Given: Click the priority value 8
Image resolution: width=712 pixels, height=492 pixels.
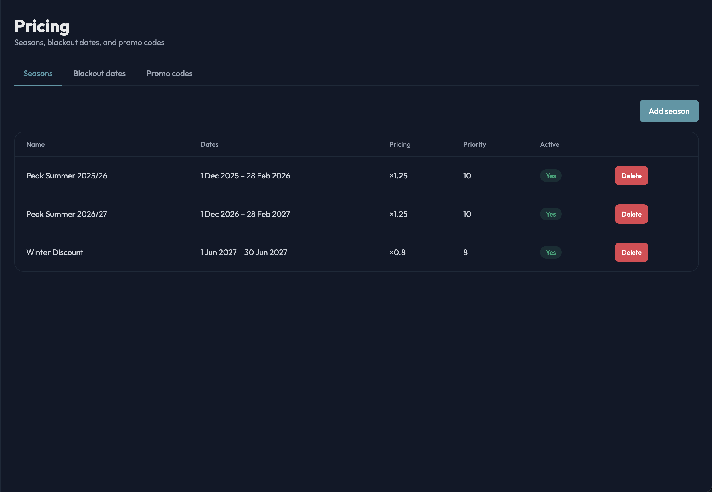Looking at the screenshot, I should coord(465,253).
